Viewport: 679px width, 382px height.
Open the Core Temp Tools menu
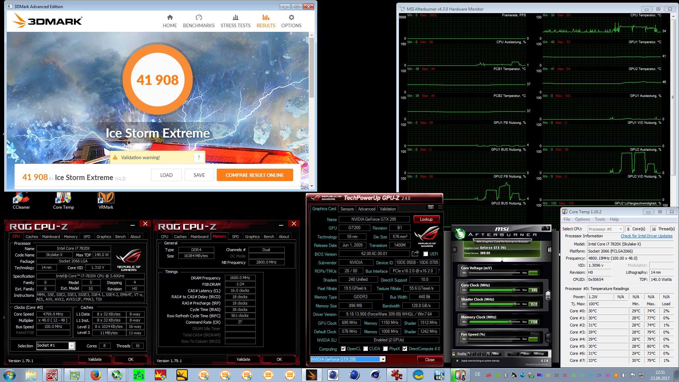coord(600,219)
